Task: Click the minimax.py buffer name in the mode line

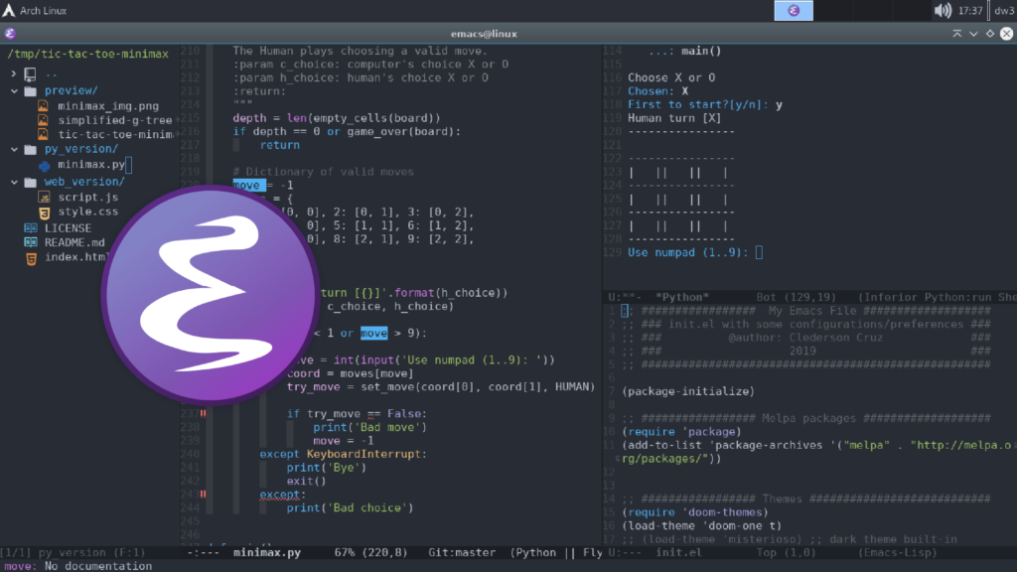Action: 267,552
